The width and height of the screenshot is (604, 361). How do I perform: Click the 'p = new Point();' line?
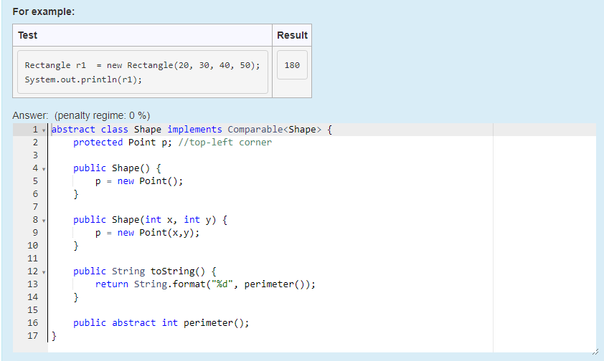tap(139, 181)
